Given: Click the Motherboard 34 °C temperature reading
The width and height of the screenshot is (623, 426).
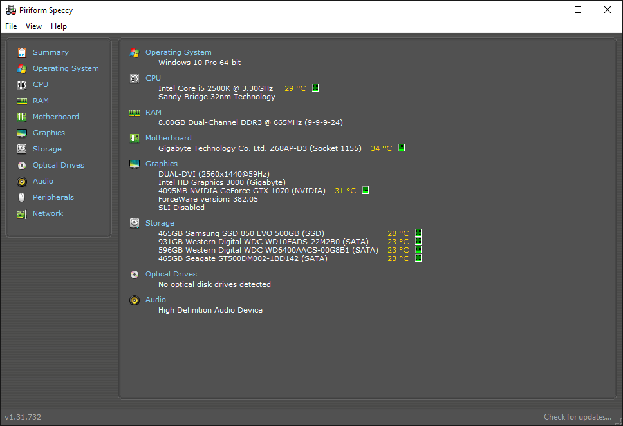Looking at the screenshot, I should (x=381, y=148).
